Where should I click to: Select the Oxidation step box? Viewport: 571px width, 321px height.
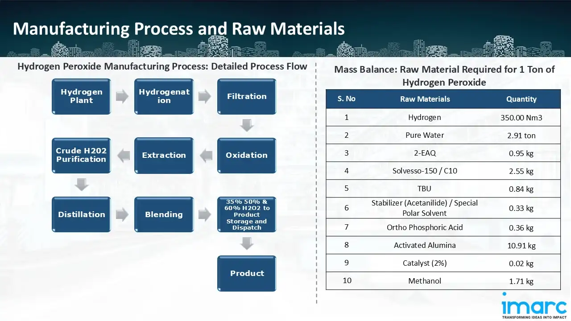(246, 155)
